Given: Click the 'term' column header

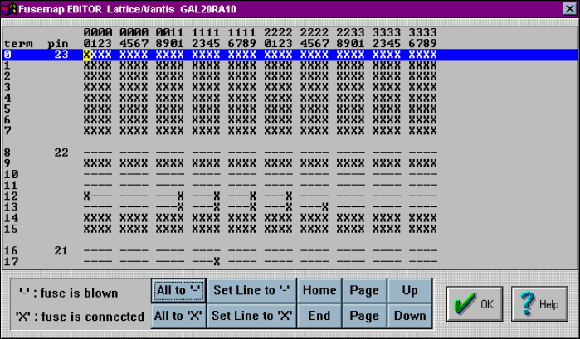Looking at the screenshot, I should (18, 44).
